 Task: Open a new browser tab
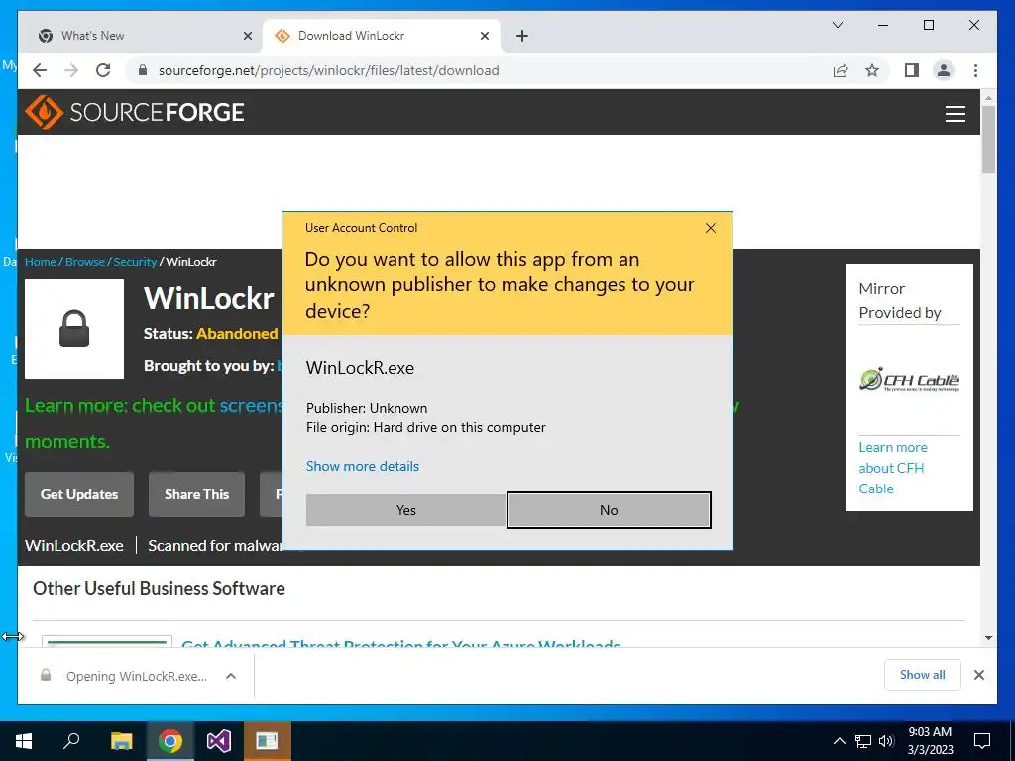tap(522, 37)
